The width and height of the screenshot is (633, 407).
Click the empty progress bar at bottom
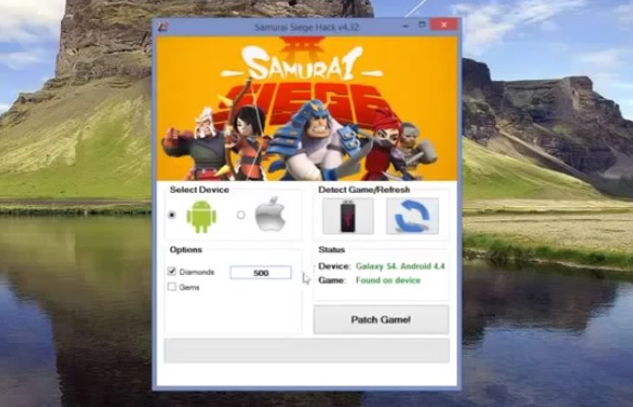coord(307,350)
